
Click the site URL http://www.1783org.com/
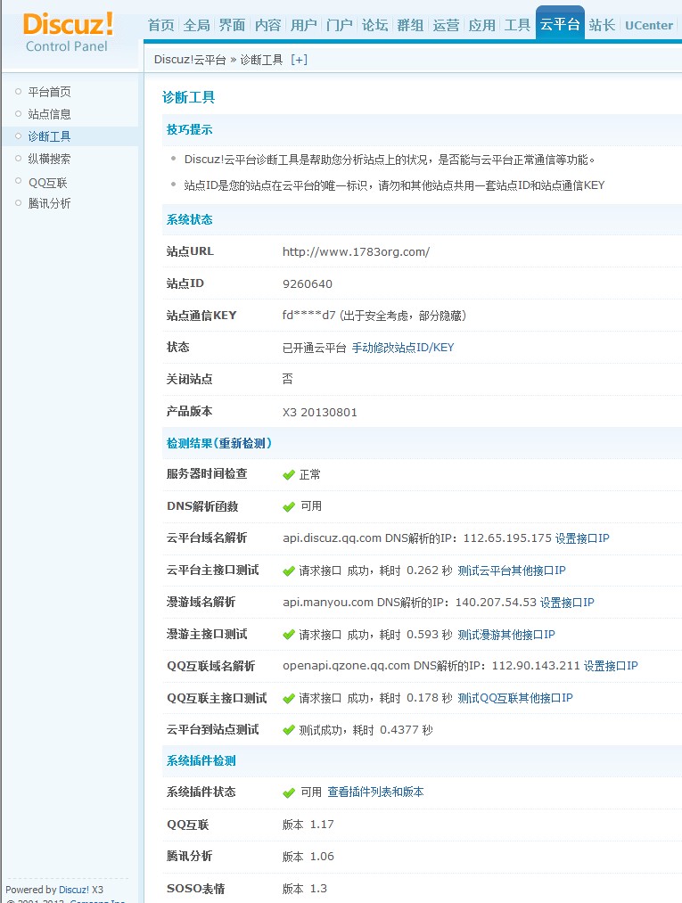coord(356,251)
